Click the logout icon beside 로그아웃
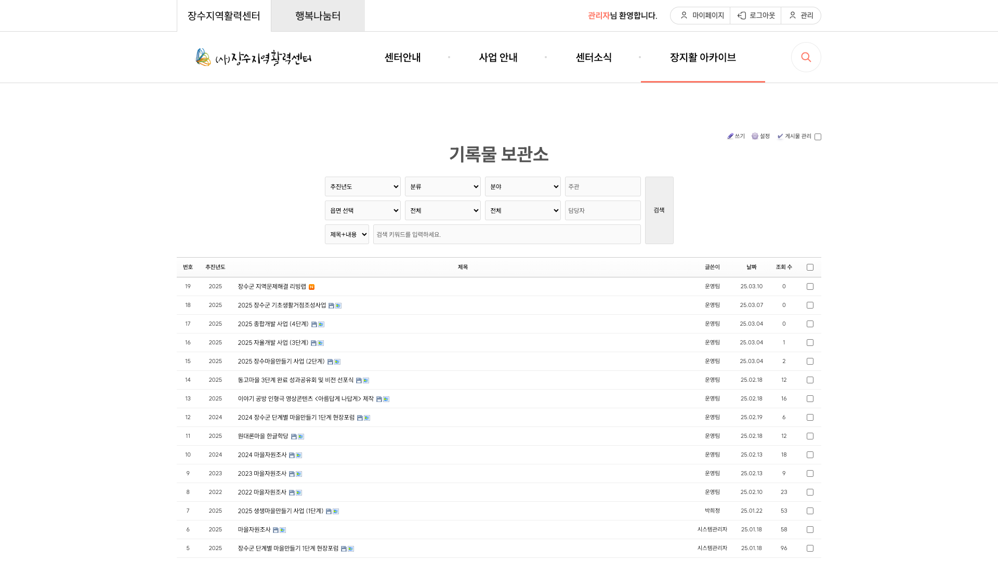This screenshot has width=998, height=561. [x=742, y=16]
